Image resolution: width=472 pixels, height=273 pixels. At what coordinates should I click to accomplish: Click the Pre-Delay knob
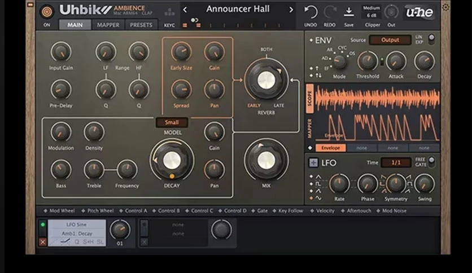tap(61, 90)
